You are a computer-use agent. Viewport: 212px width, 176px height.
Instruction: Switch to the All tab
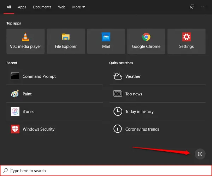(9, 7)
